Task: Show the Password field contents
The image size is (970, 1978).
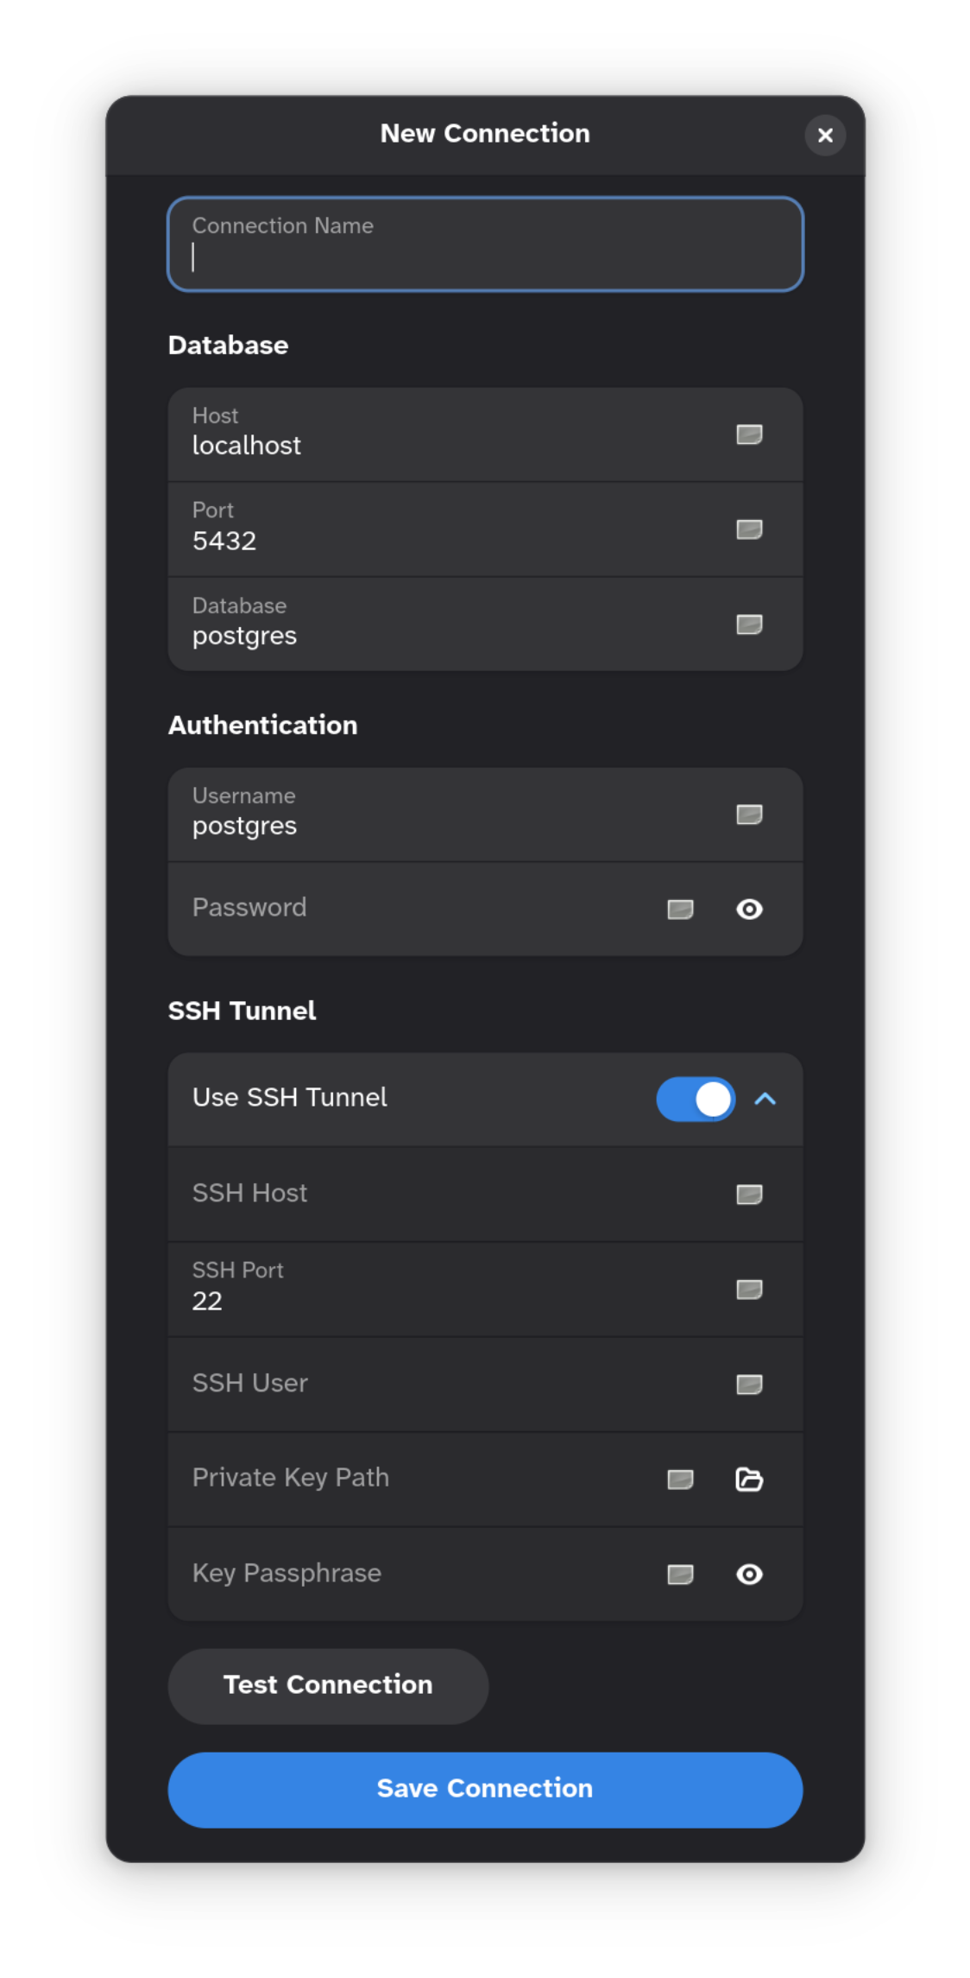Action: click(x=749, y=909)
